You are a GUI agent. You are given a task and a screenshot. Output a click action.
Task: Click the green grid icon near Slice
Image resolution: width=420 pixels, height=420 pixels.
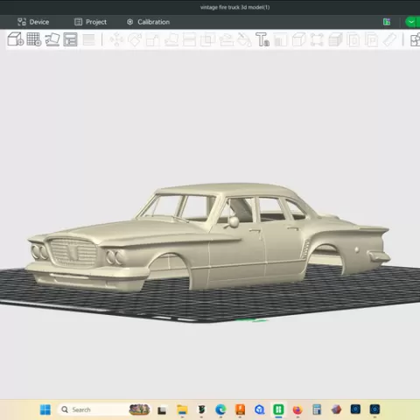click(x=387, y=22)
